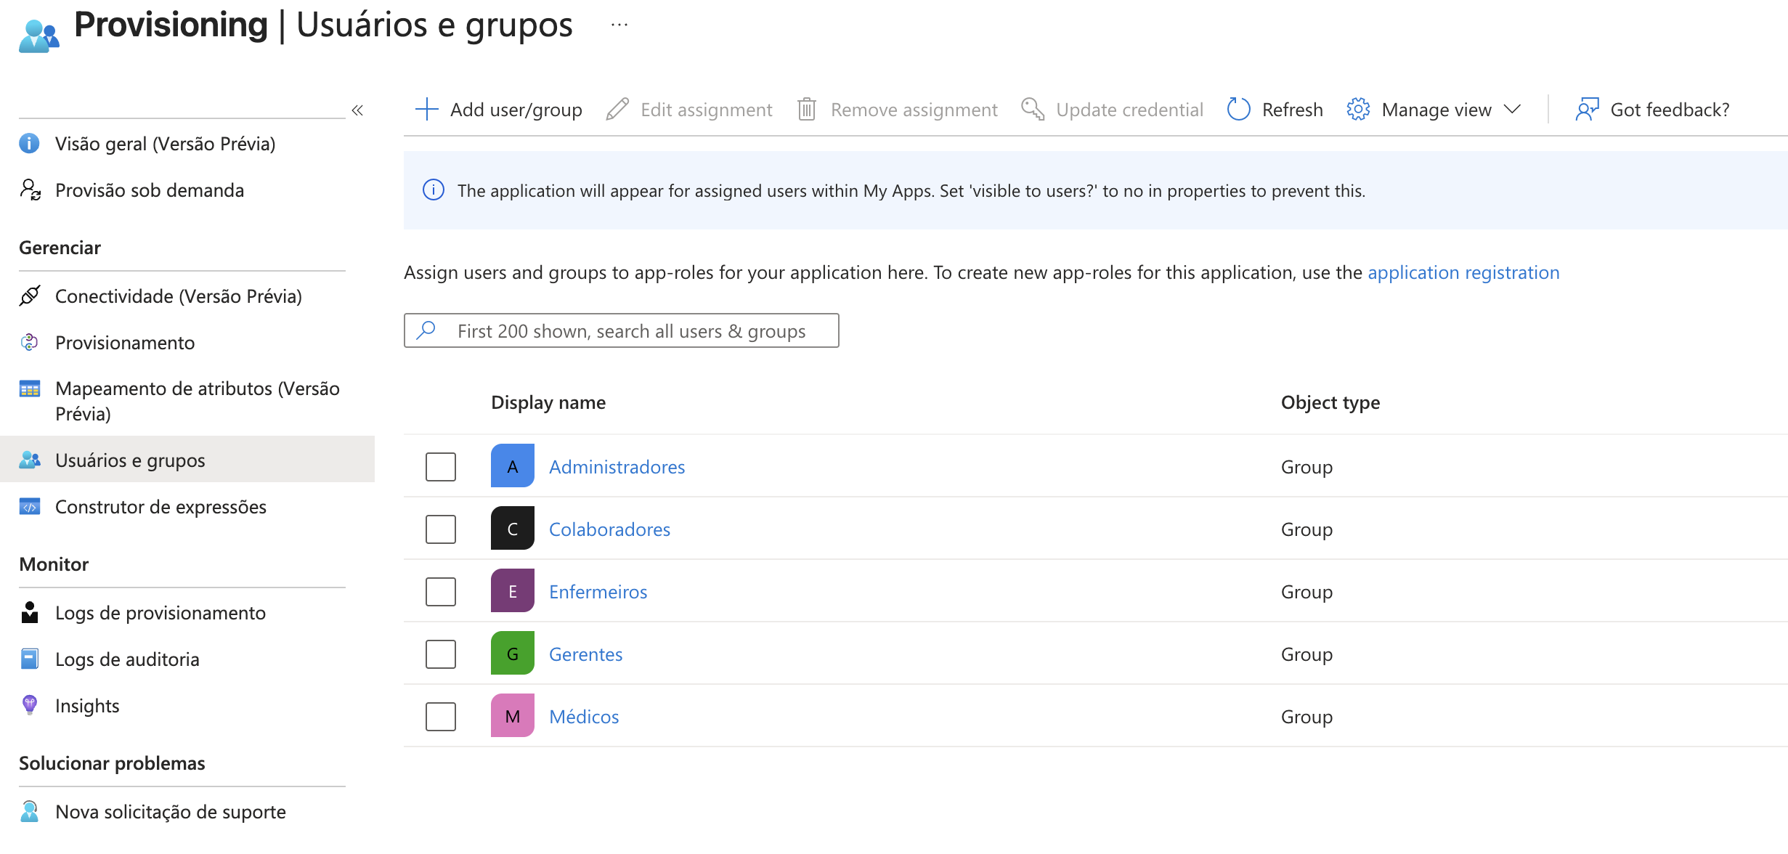Viewport: 1788px width, 854px height.
Task: Open the Gerentes group link
Action: coord(585,654)
